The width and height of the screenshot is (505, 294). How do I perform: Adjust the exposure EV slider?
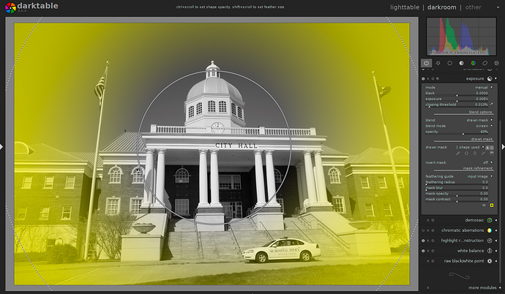[x=457, y=99]
